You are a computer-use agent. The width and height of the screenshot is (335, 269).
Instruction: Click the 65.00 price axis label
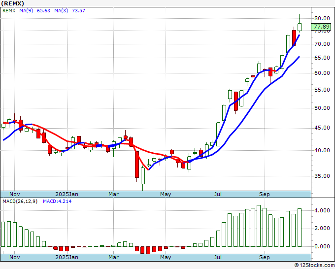322,58
